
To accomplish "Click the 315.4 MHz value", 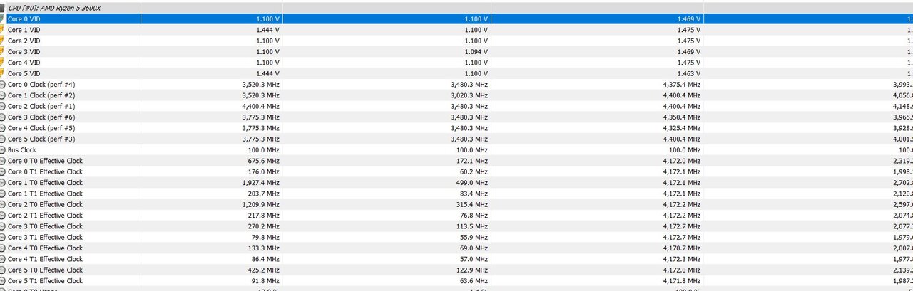I will click(x=473, y=204).
